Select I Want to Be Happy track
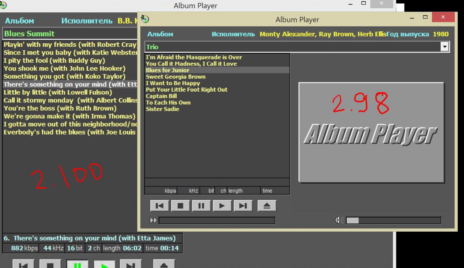The width and height of the screenshot is (464, 268). (x=173, y=83)
